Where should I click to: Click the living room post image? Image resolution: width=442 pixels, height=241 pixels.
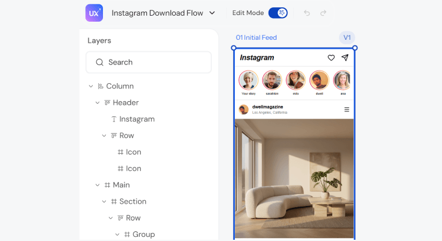(x=294, y=178)
